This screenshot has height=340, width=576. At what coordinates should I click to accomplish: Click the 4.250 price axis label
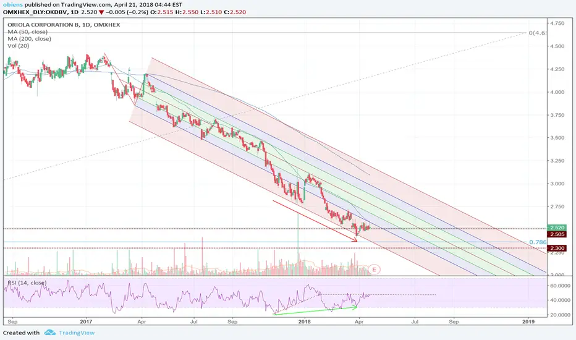(557, 69)
